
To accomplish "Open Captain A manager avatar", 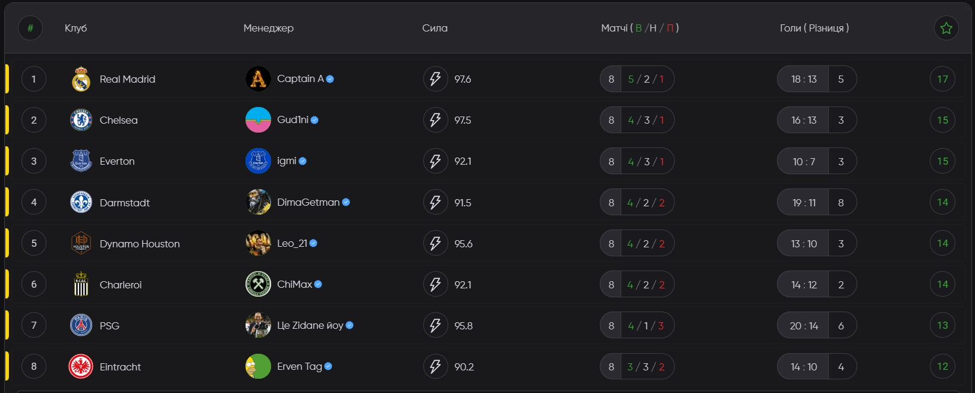I will click(x=258, y=79).
